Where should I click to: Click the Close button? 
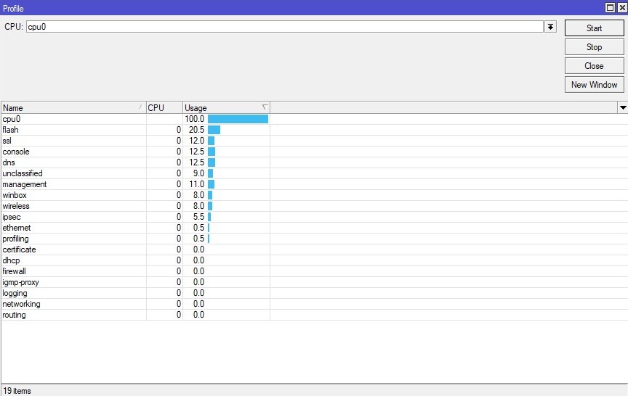[x=594, y=66]
